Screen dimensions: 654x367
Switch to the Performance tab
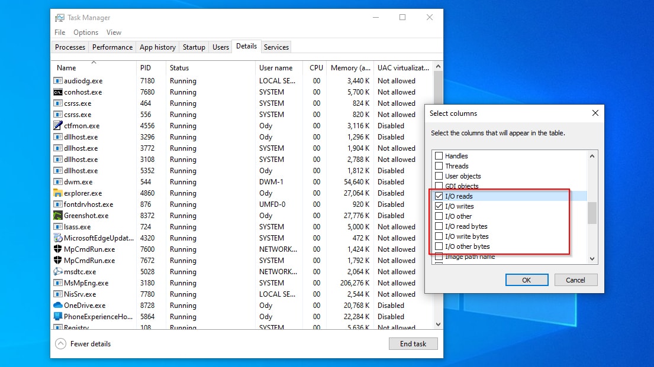pyautogui.click(x=112, y=47)
